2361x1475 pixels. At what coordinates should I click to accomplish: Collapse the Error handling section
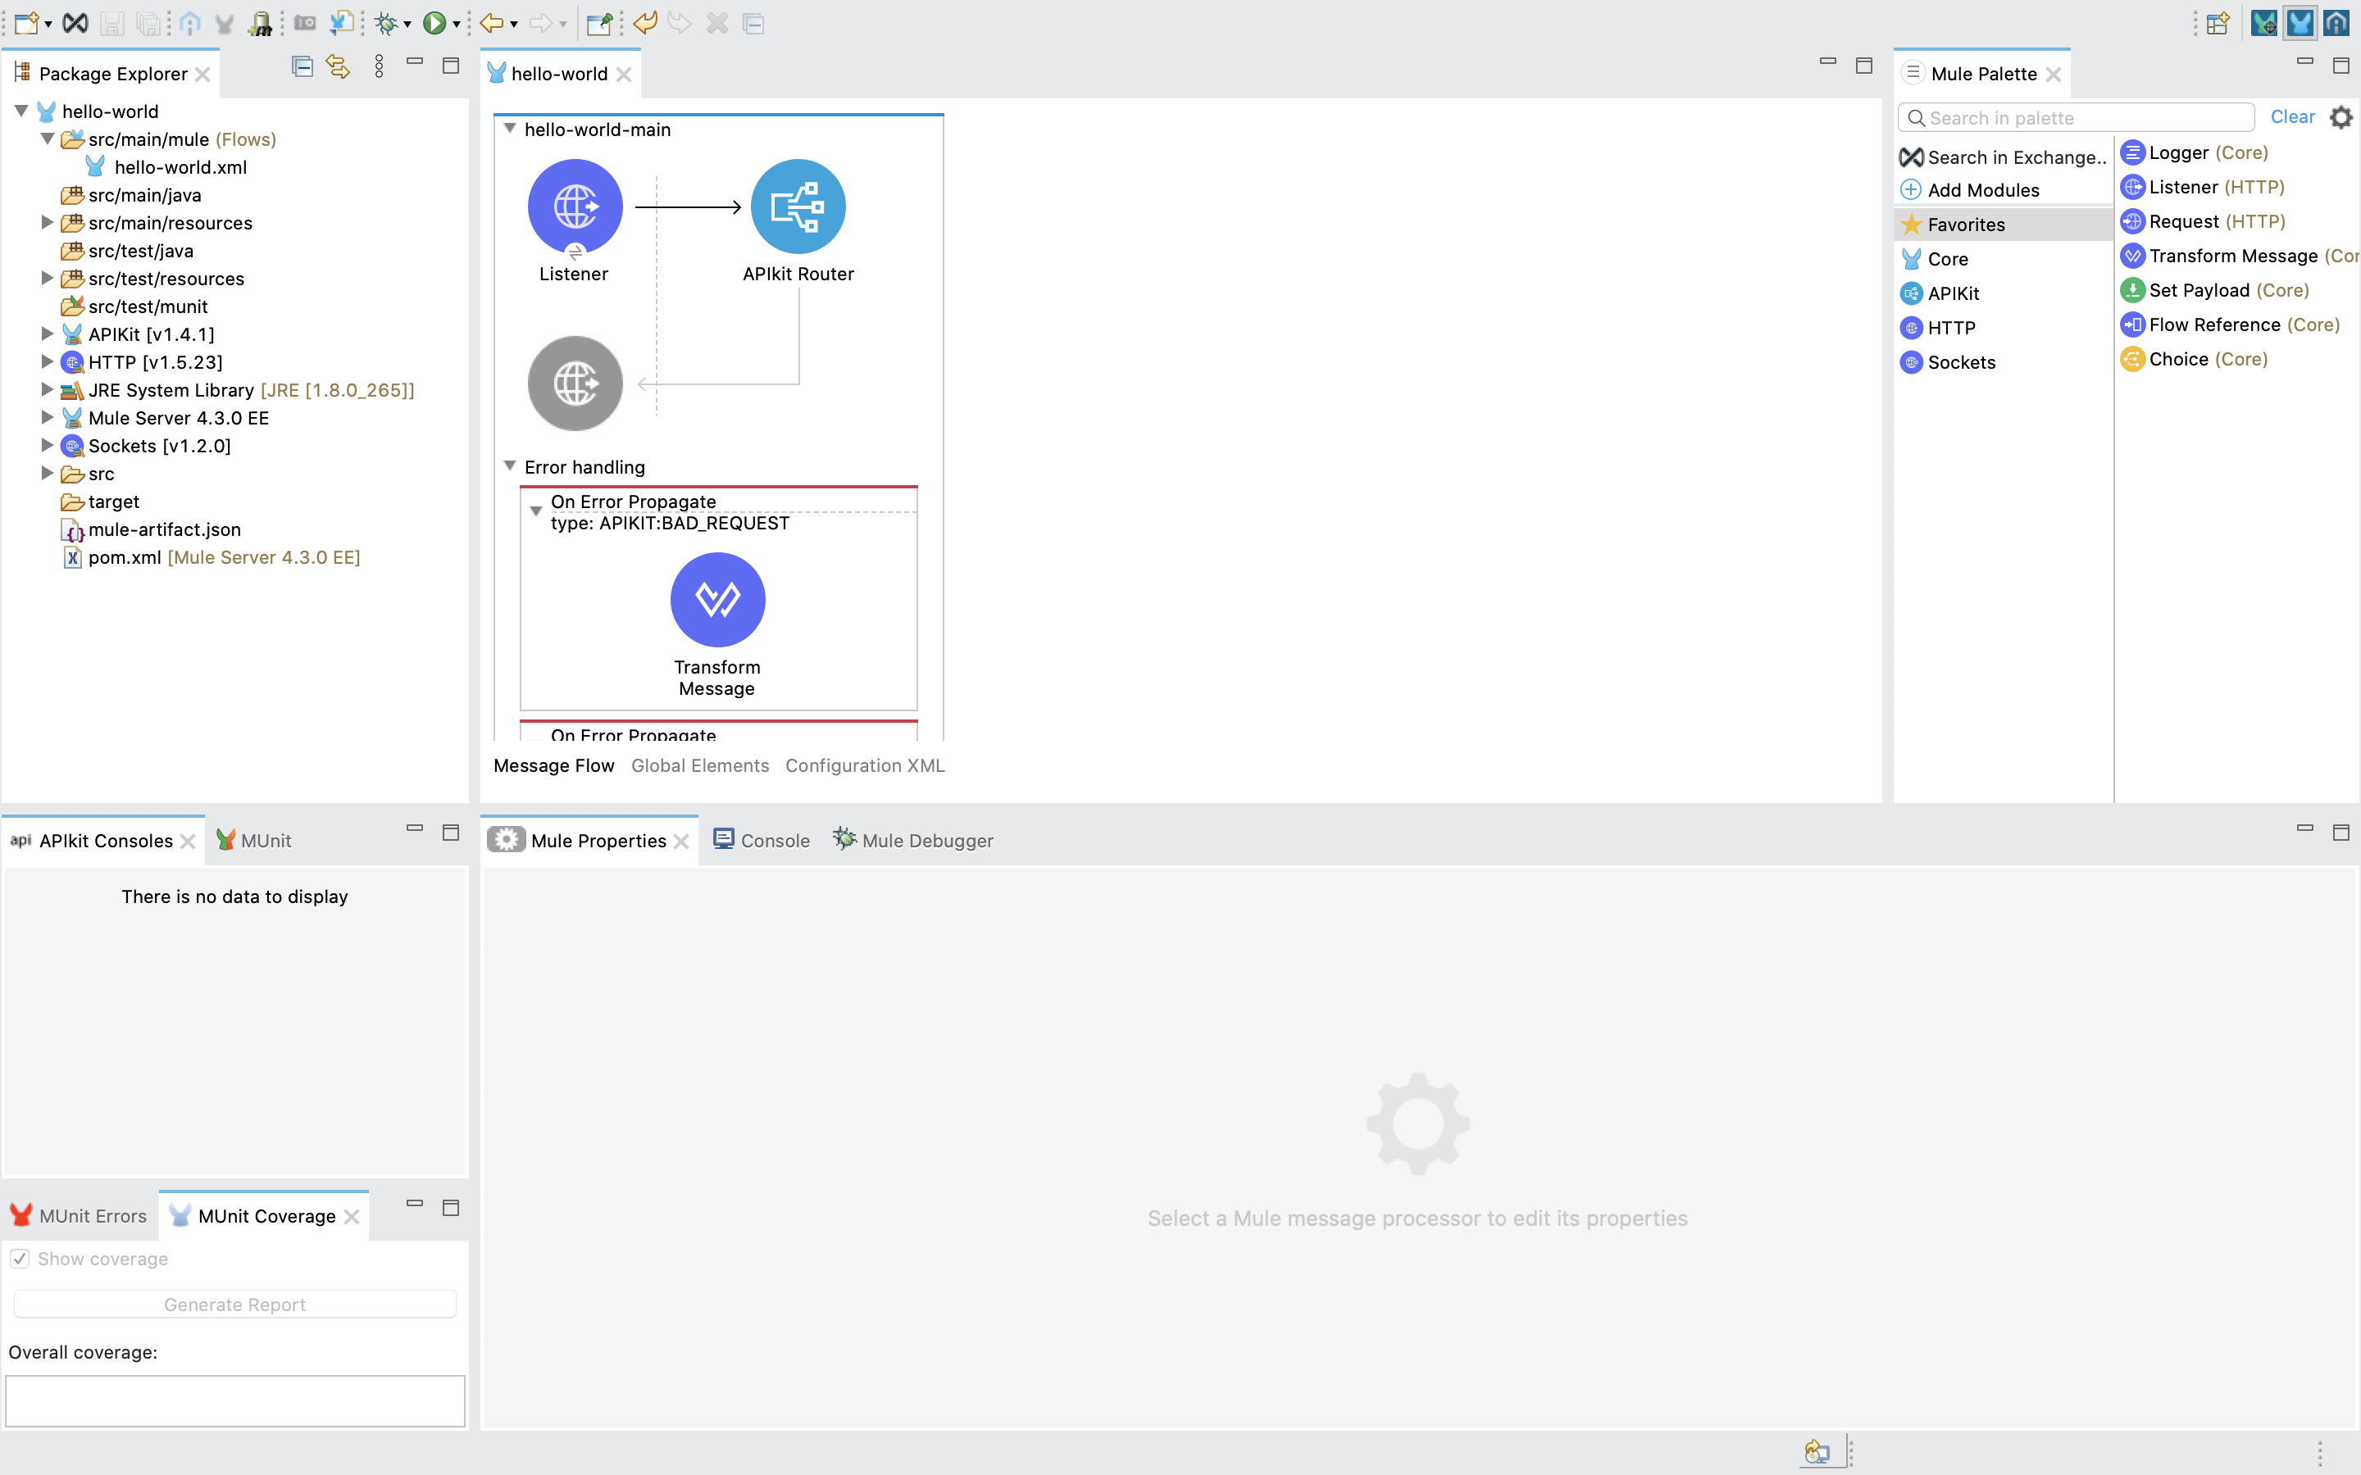[509, 466]
